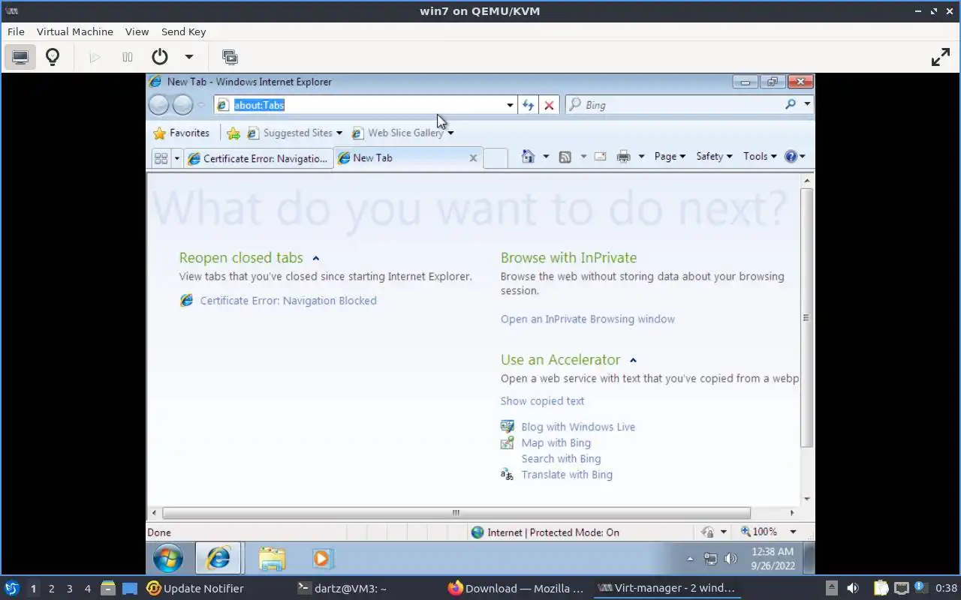
Task: Click the virt-manager details lightbulb icon
Action: (53, 57)
